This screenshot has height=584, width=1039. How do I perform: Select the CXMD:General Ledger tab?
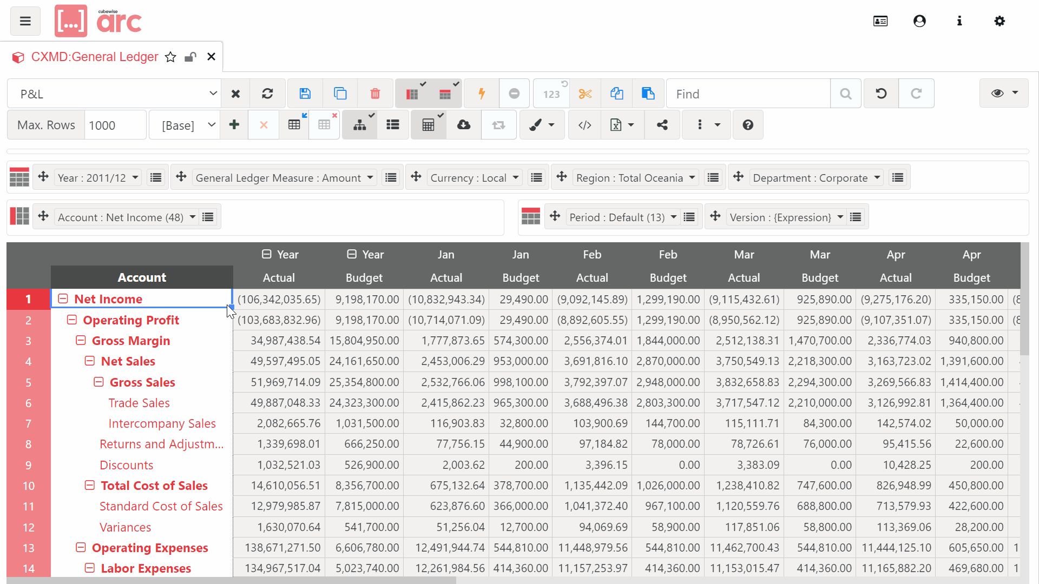point(95,57)
